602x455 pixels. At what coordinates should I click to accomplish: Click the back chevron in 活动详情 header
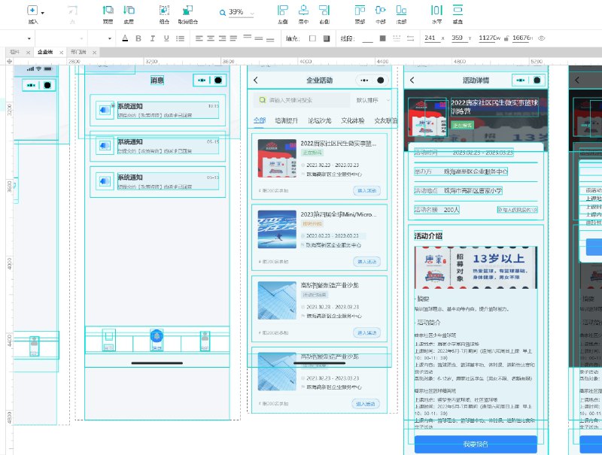412,80
